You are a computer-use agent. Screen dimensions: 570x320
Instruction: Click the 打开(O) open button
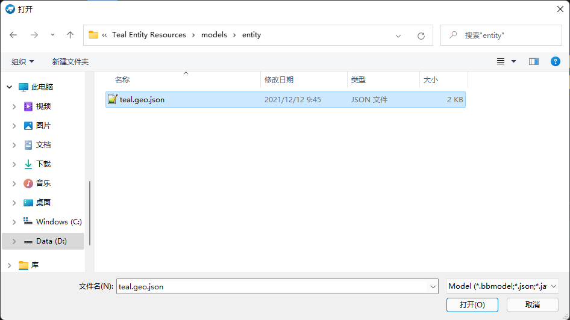coord(472,305)
